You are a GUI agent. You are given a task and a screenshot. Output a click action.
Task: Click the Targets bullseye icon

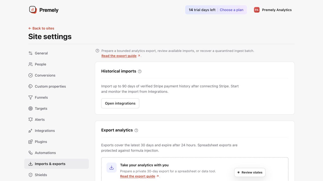click(31, 109)
